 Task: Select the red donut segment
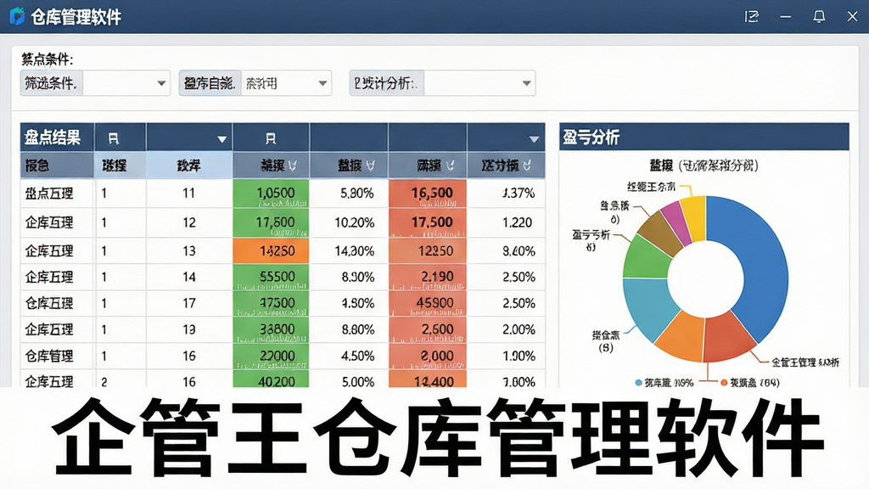[727, 336]
